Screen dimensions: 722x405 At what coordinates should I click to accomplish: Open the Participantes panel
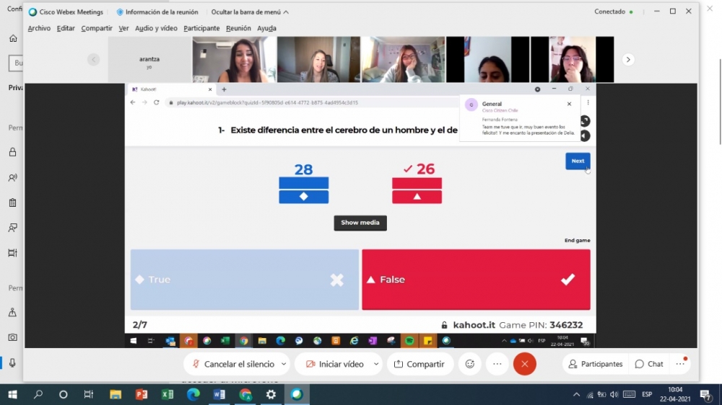(596, 364)
